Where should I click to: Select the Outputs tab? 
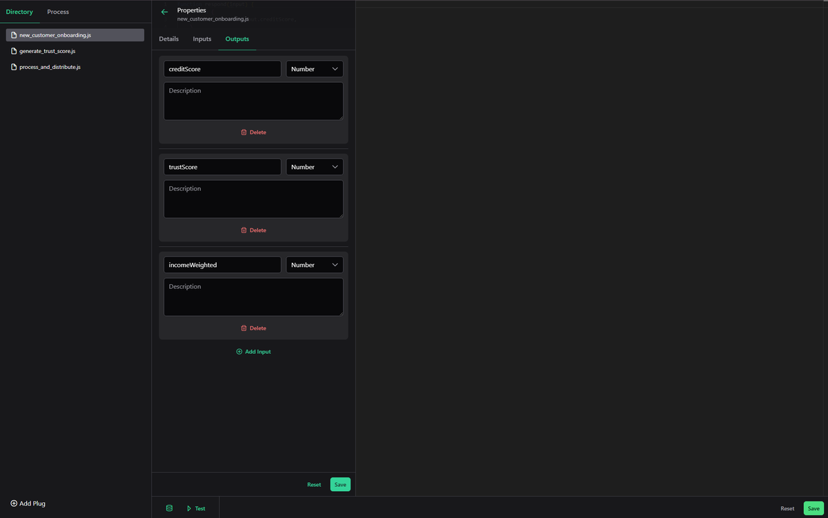pyautogui.click(x=237, y=39)
